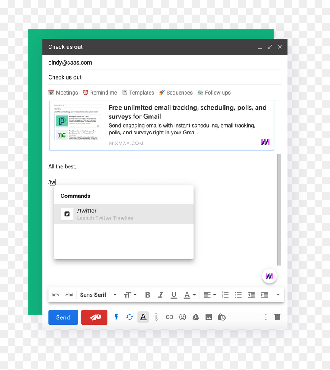Open the Meetings menu
This screenshot has width=330, height=370.
point(63,93)
